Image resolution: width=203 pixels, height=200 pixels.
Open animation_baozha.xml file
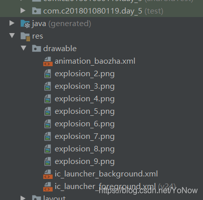[95, 61]
